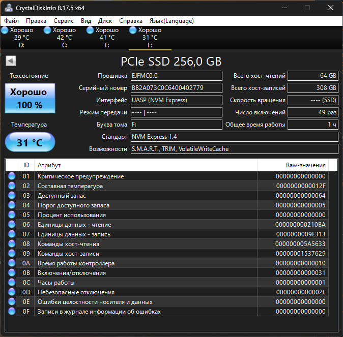The height and width of the screenshot is (337, 343).
Task: Open the Правка menu
Action: [x=36, y=21]
